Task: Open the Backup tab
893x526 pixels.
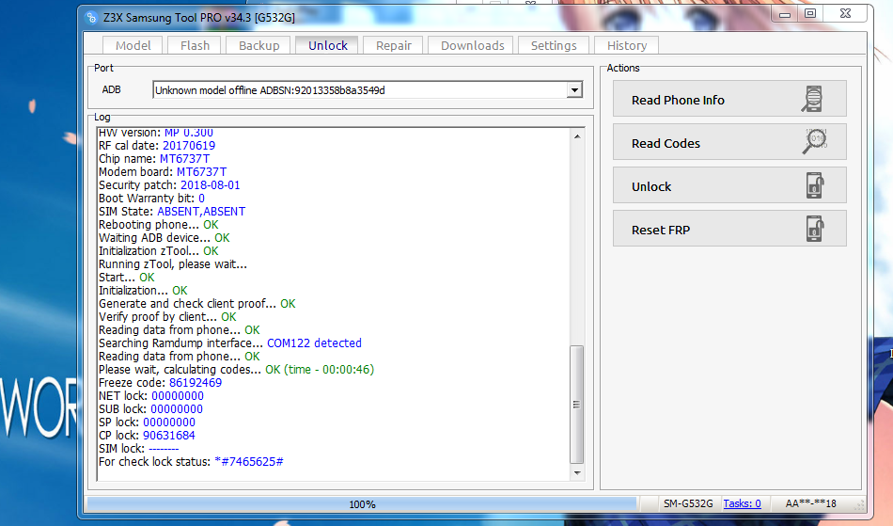Action: pos(258,45)
